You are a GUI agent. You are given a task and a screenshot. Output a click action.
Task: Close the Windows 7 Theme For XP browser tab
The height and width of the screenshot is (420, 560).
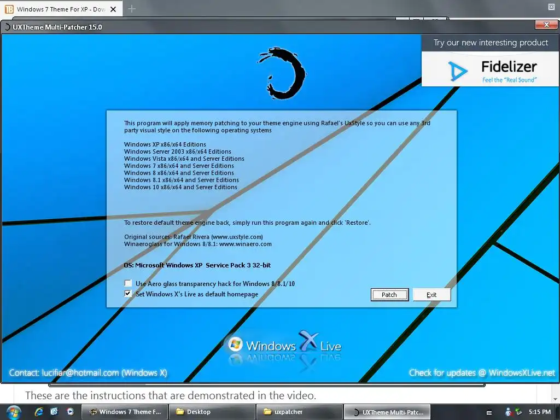[113, 9]
